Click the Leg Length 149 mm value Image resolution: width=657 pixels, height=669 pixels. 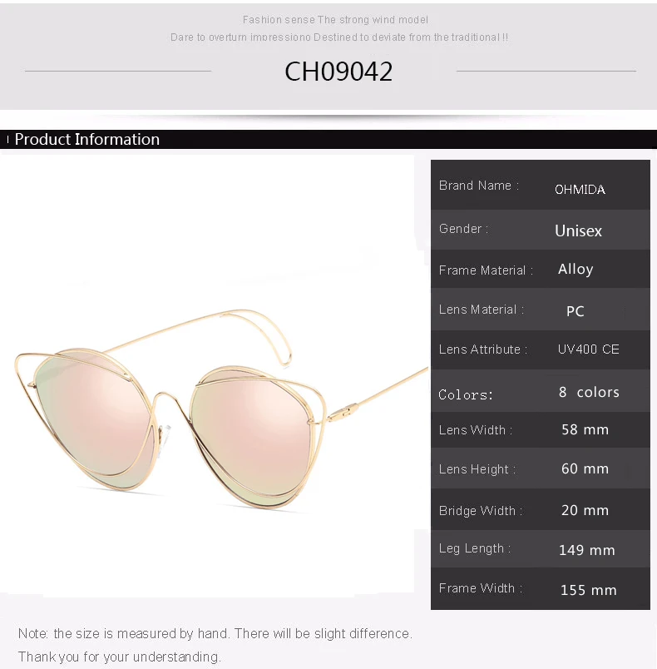pos(586,550)
